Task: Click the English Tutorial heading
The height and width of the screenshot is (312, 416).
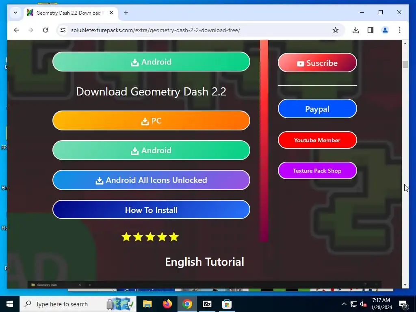Action: pyautogui.click(x=205, y=262)
